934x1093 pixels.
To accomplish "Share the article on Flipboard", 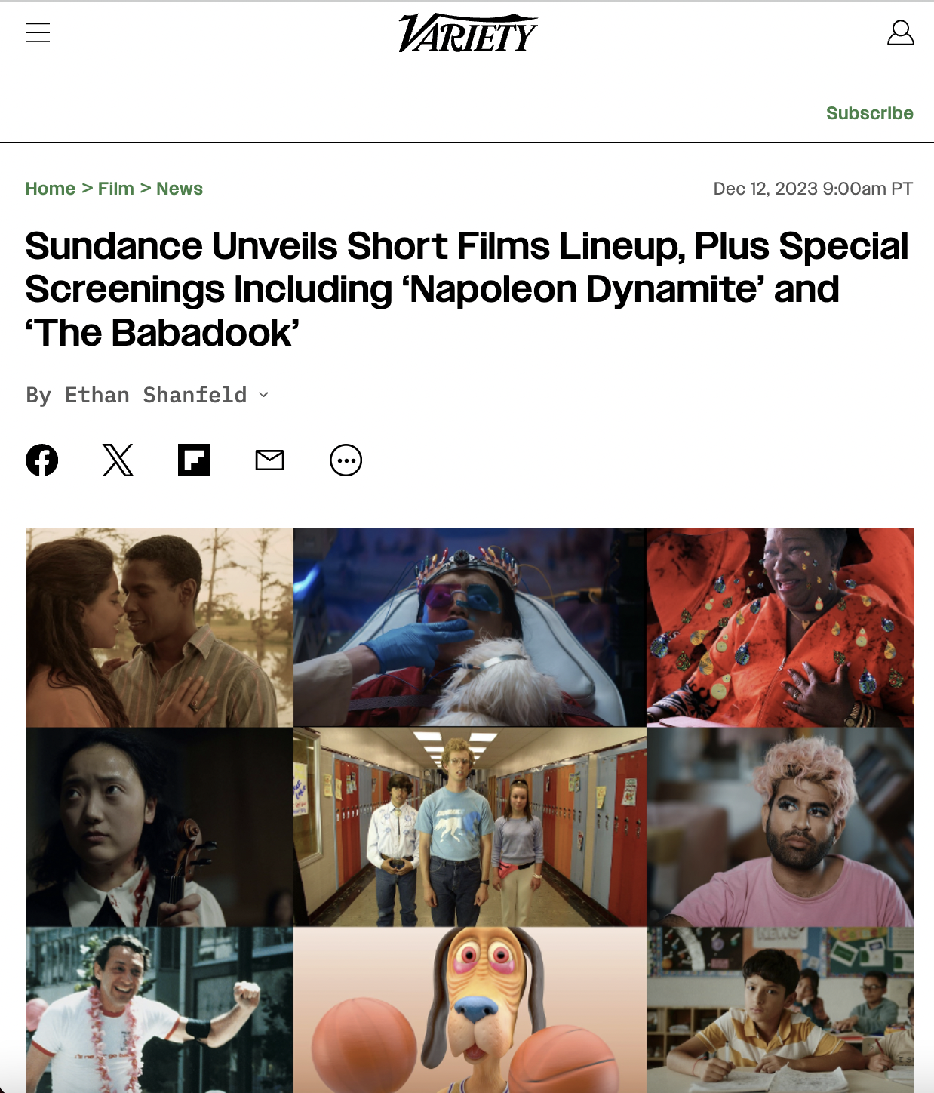I will click(194, 460).
